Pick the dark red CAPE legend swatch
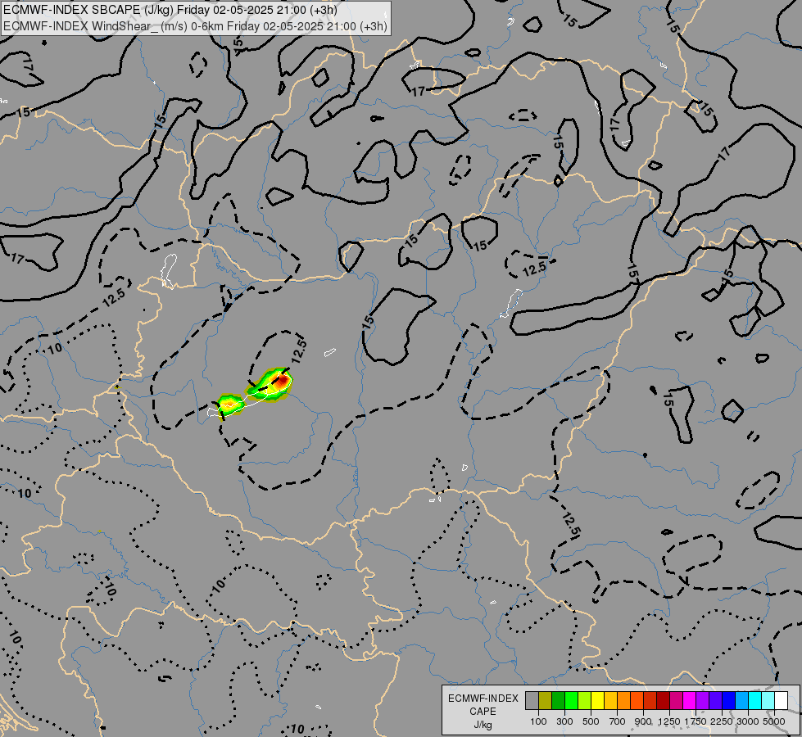802x737 pixels. coord(663,701)
